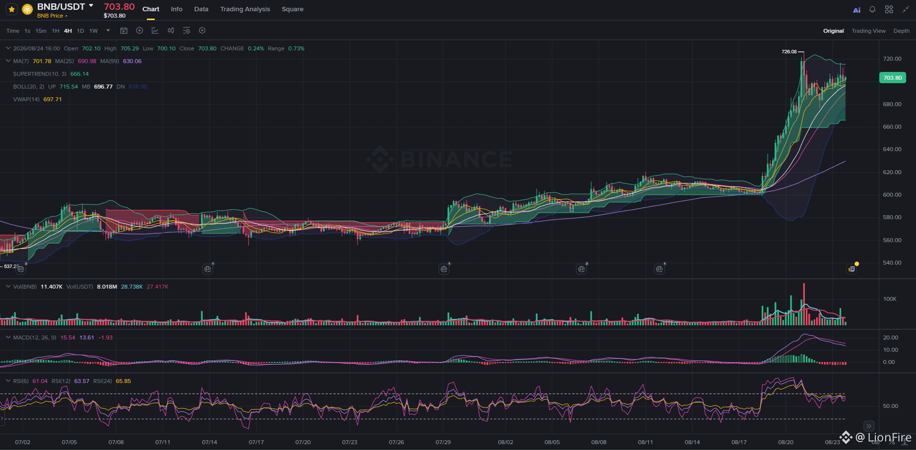This screenshot has width=916, height=450.
Task: Click the VWAP(14) indicator label
Action: pyautogui.click(x=26, y=99)
